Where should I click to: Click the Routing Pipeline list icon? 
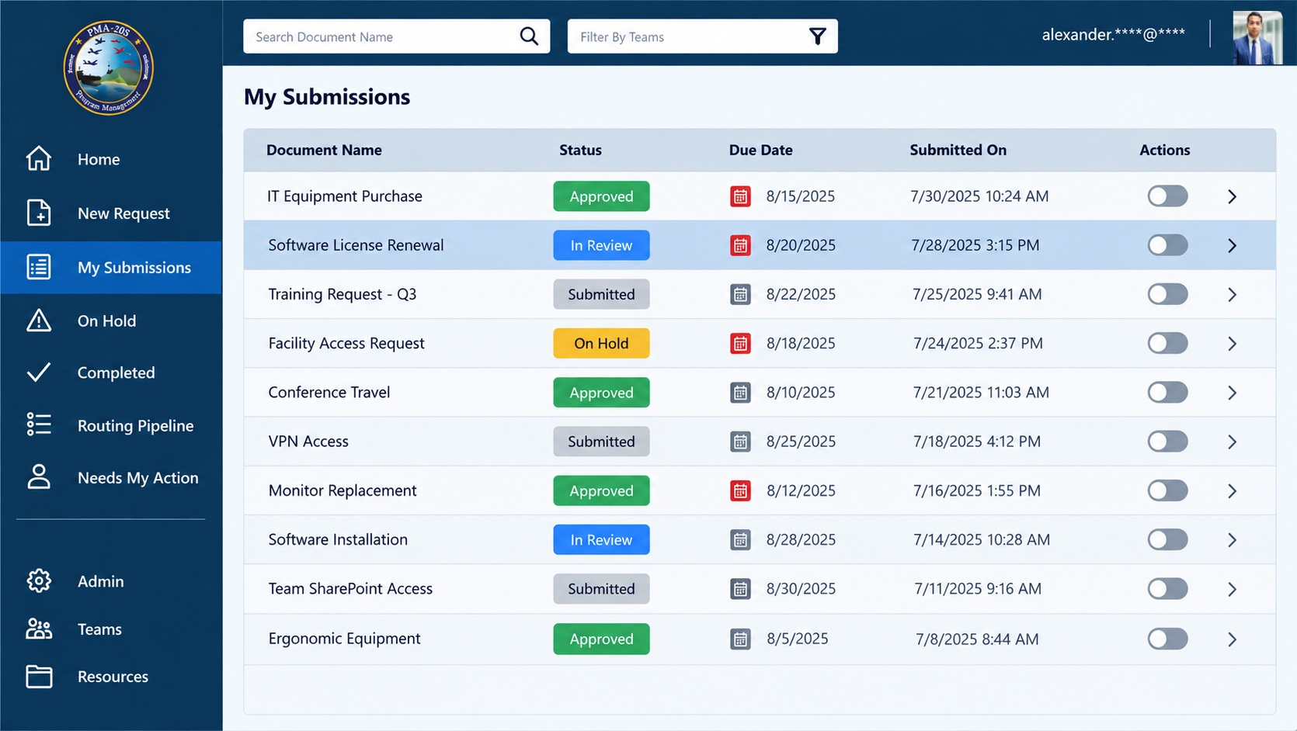tap(39, 424)
